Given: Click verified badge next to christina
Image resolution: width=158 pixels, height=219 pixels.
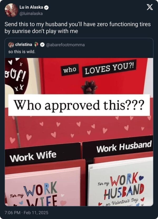Looking at the screenshot, I should [42, 45].
